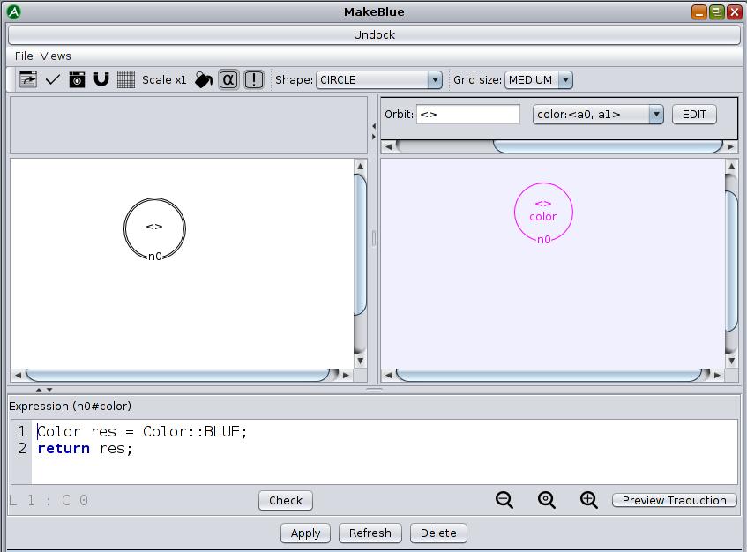
Task: Click right graph scroll-up arrow
Action: (x=731, y=167)
